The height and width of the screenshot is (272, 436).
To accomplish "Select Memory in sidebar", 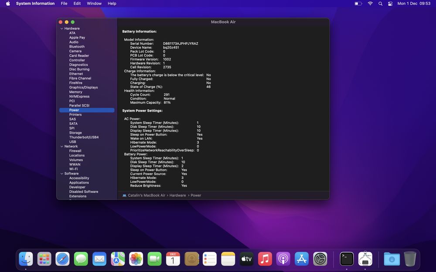I will coord(75,92).
